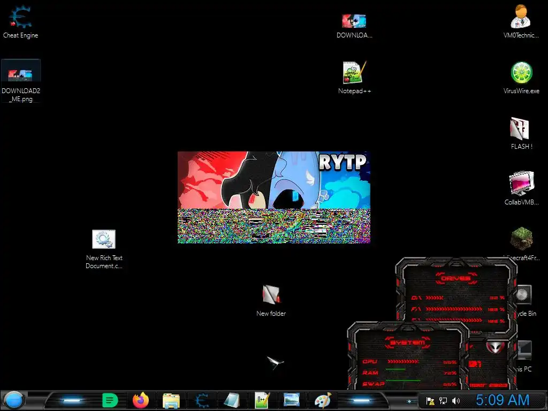Open the volume speaker tray icon

click(x=456, y=401)
